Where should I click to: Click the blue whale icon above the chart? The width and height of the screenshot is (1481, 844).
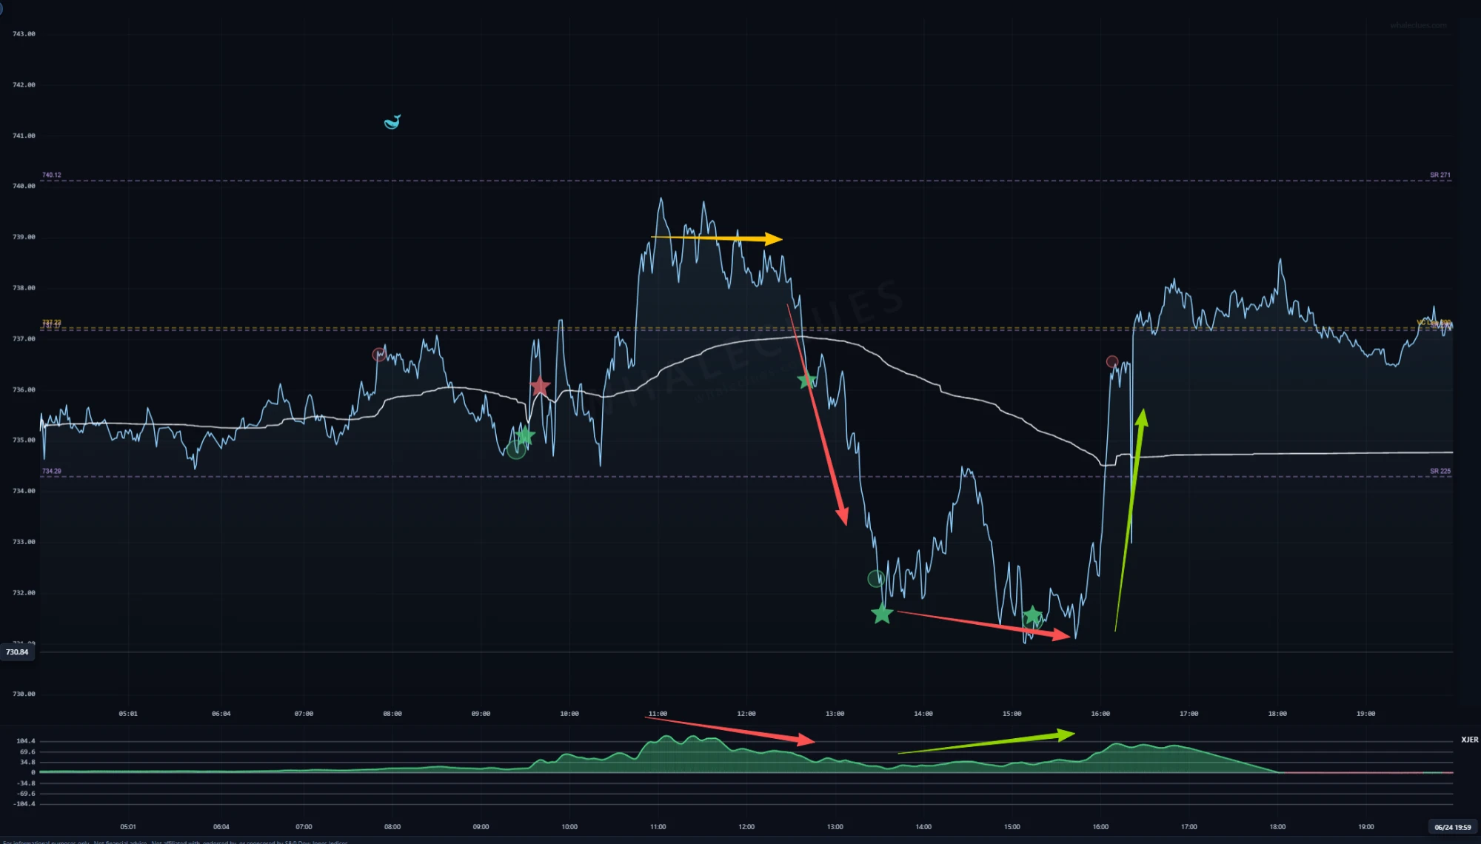[392, 122]
